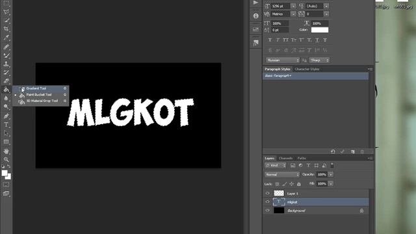Open the collapsed Actions panel play icon
The image size is (416, 234).
(x=255, y=3)
